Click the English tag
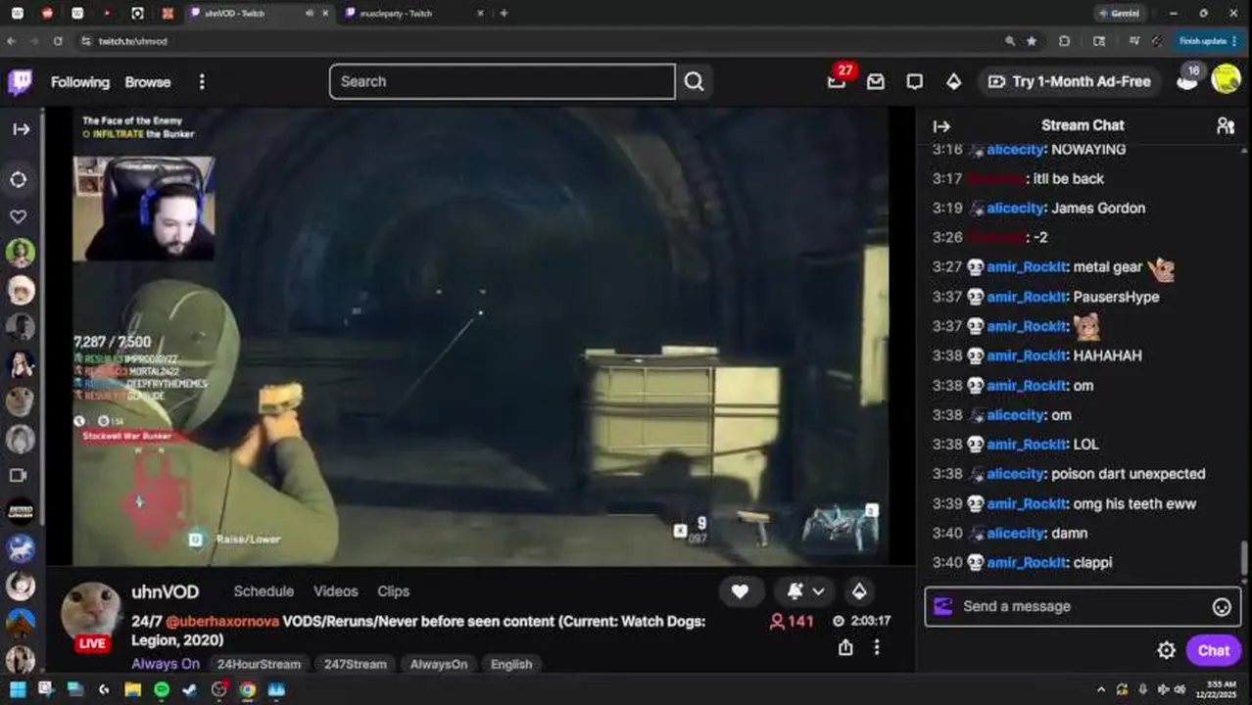The height and width of the screenshot is (705, 1252). click(511, 664)
